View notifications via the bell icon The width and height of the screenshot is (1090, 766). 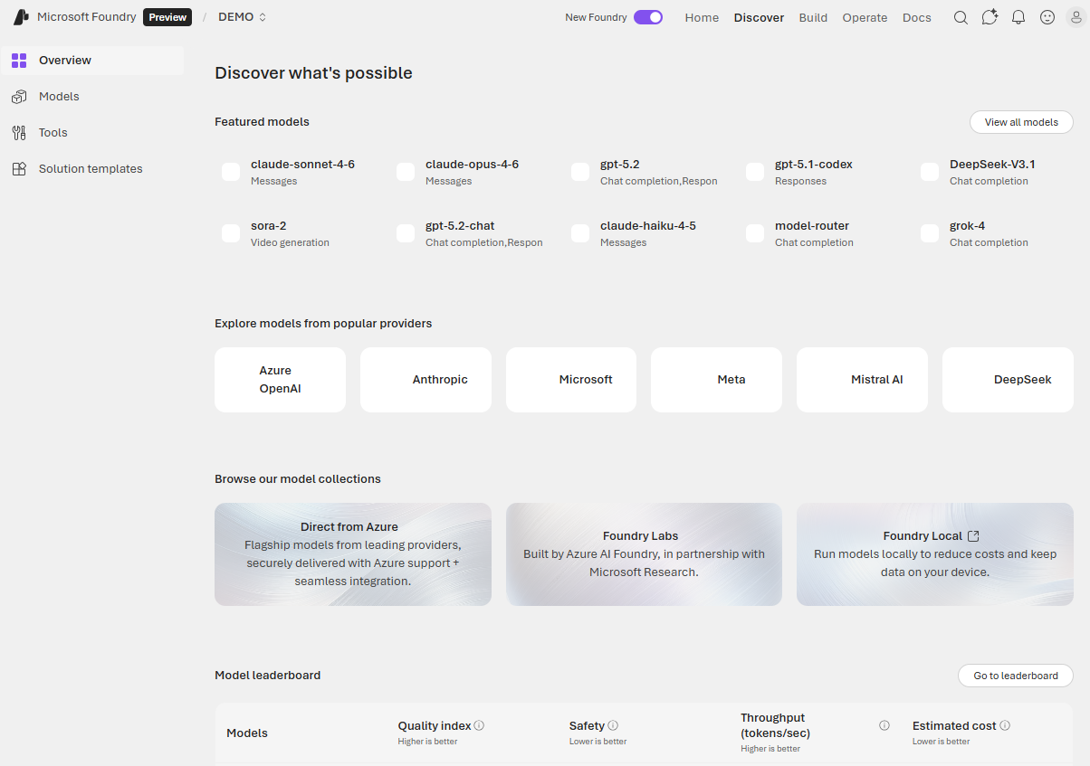1018,17
